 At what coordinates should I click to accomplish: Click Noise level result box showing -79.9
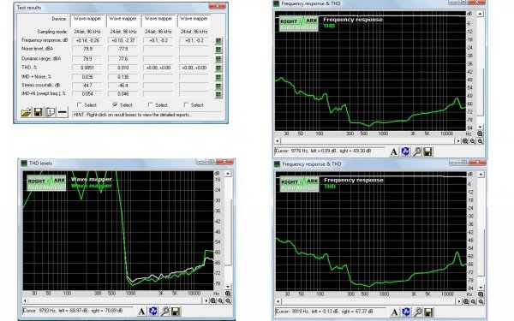[87, 50]
